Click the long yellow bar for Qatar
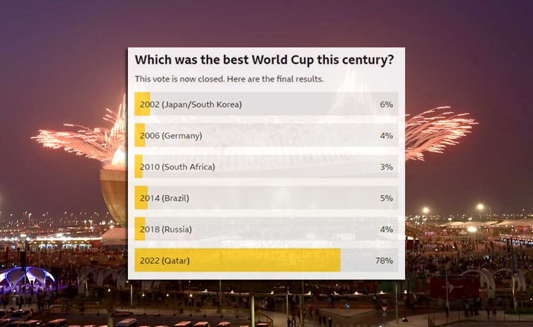 point(266,260)
